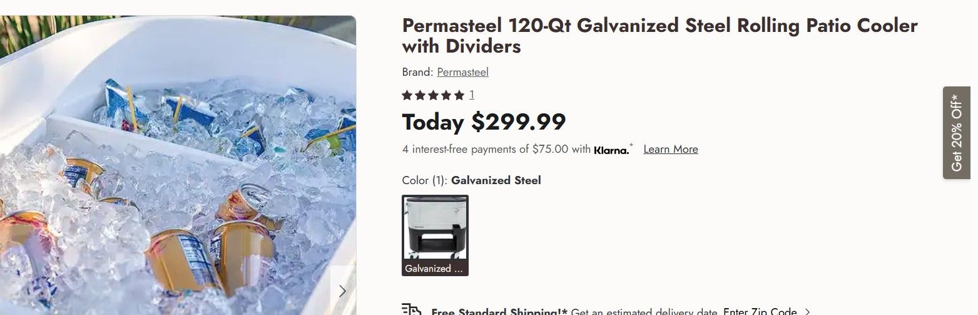Open the Get 20% Off side tab

coord(956,133)
